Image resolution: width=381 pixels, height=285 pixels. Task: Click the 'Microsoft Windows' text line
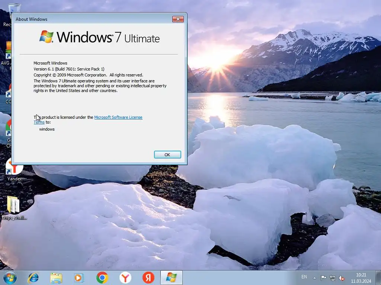(50, 63)
